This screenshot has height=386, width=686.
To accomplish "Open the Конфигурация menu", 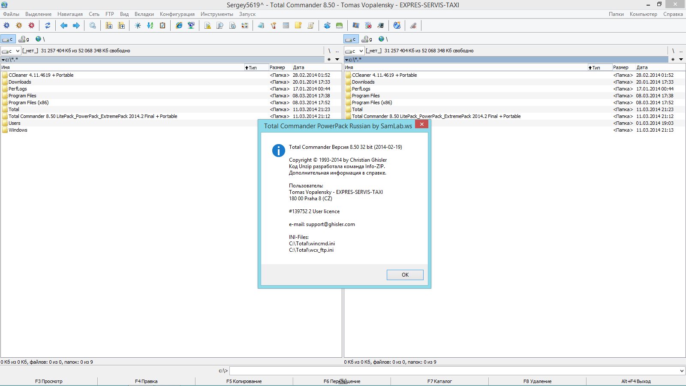I will click(177, 14).
